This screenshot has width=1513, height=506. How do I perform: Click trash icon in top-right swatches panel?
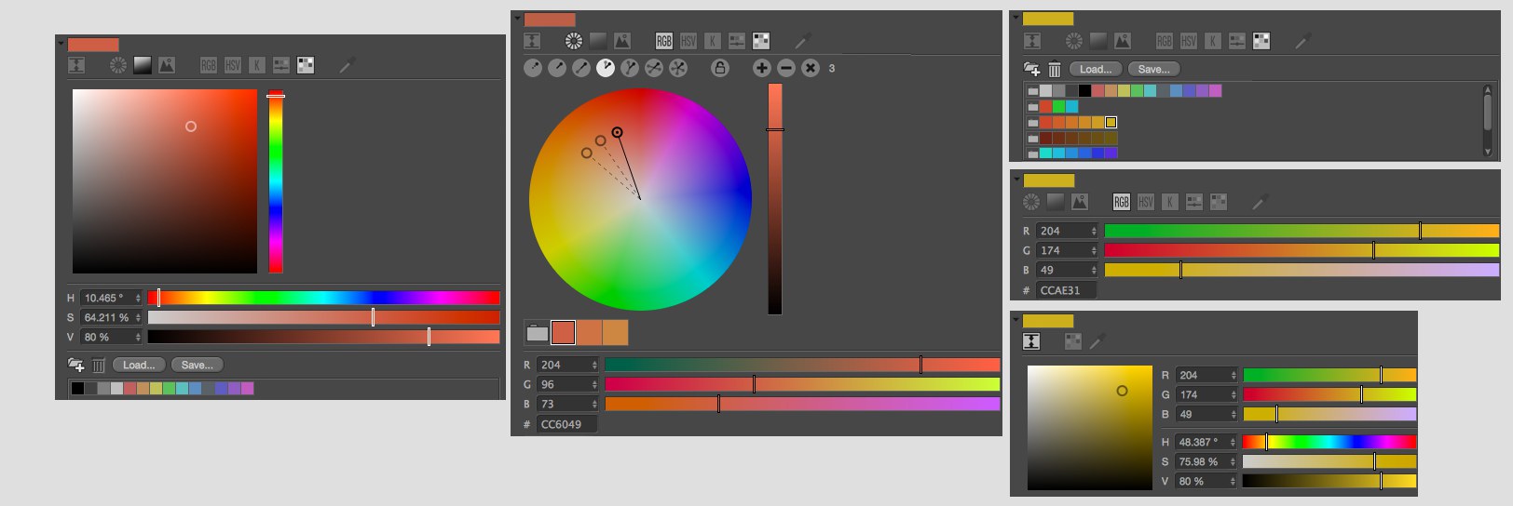point(1055,69)
